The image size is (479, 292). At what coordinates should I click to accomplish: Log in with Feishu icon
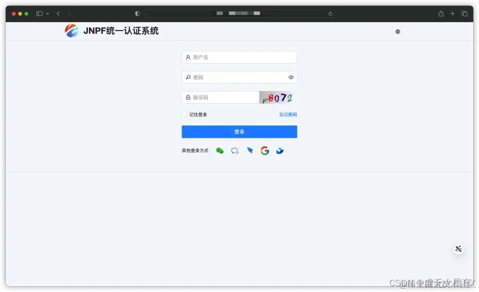click(280, 151)
